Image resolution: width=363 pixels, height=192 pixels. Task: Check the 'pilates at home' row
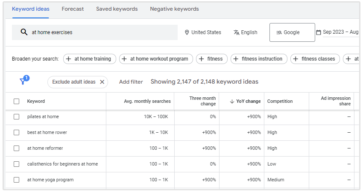17,116
